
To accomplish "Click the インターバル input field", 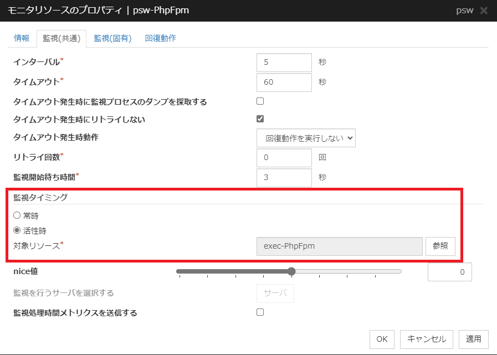I will (284, 63).
